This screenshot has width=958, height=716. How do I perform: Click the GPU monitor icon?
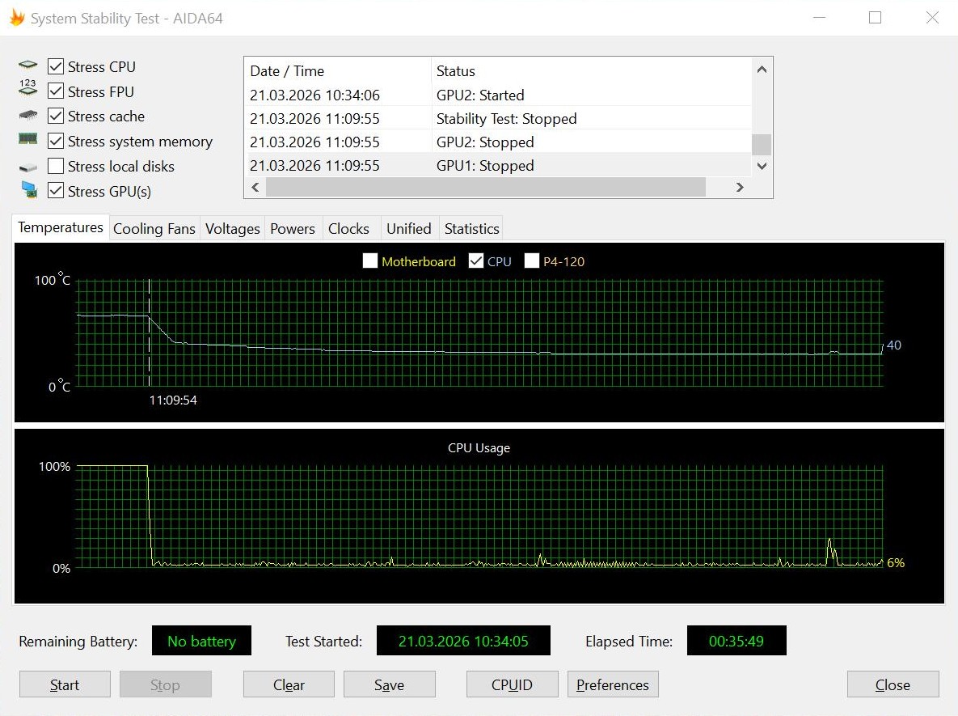click(29, 190)
